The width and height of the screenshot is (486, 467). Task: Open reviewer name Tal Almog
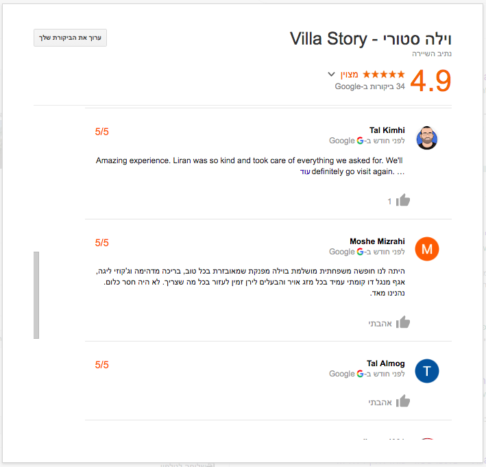[385, 363]
